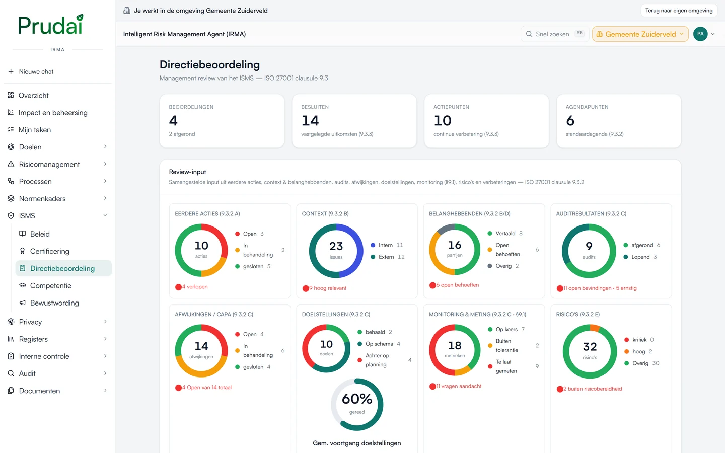Collapse the ISMS section chevron
Viewport: 725px width, 453px height.
click(x=105, y=215)
